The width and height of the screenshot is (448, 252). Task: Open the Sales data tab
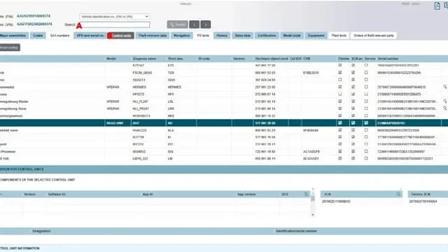click(x=243, y=36)
